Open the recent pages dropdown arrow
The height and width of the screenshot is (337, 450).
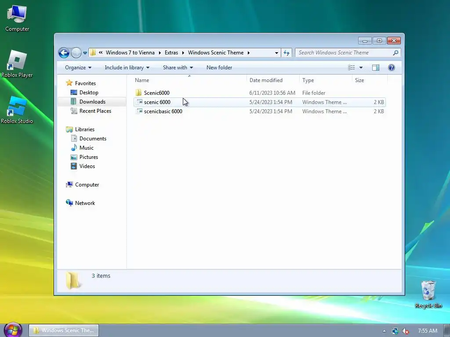click(85, 53)
